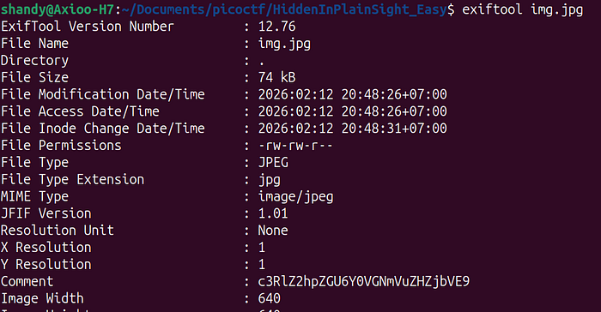Click the Directory label text
The width and height of the screenshot is (601, 312).
[x=34, y=61]
